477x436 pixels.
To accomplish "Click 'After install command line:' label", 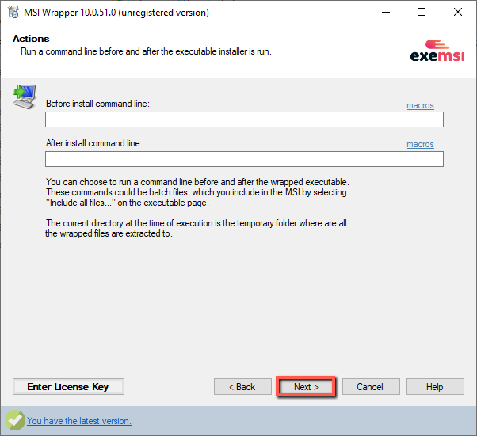I will (x=94, y=143).
